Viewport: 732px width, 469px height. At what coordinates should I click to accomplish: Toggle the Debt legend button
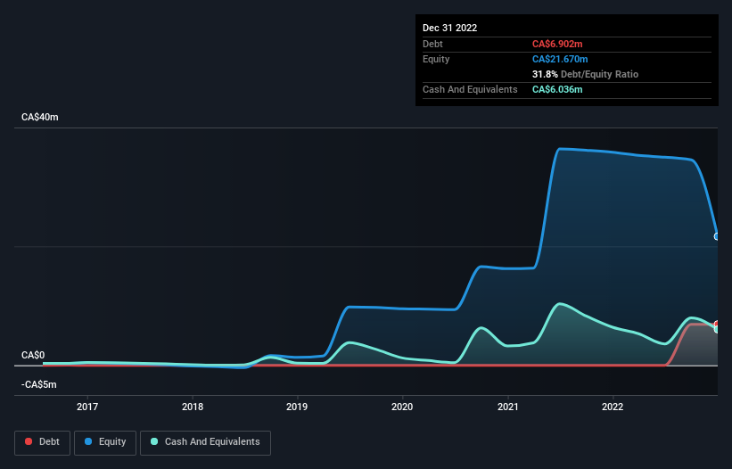tap(42, 442)
